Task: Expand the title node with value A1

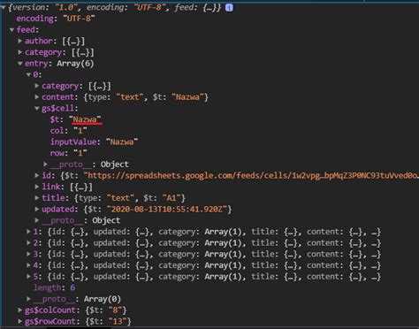Action: (x=37, y=198)
